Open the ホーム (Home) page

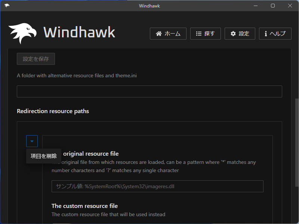(x=168, y=34)
